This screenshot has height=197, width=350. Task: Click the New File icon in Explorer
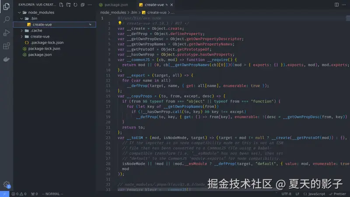coord(61,5)
